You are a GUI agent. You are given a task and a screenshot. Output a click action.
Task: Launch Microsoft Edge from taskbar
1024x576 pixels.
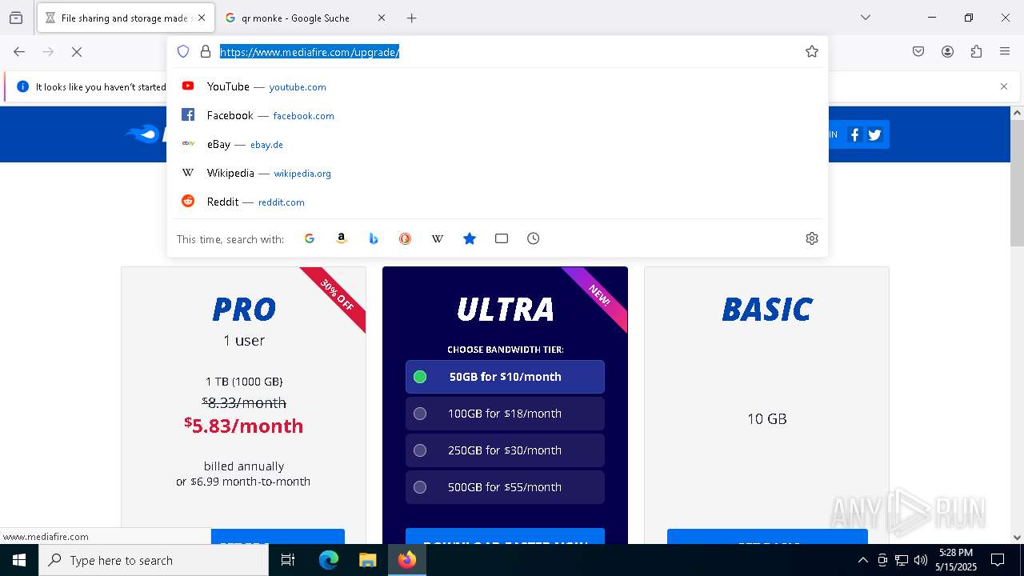(x=329, y=560)
